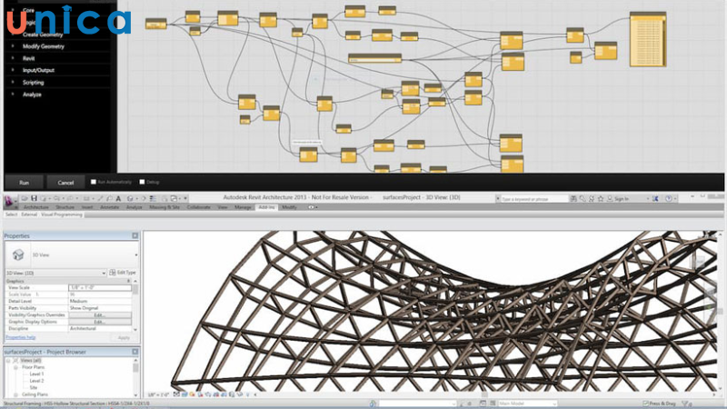Click the Select panel label

click(11, 214)
